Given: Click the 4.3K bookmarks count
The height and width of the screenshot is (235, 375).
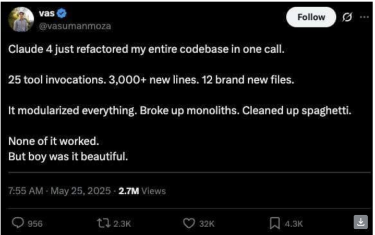Looking at the screenshot, I should (x=294, y=224).
